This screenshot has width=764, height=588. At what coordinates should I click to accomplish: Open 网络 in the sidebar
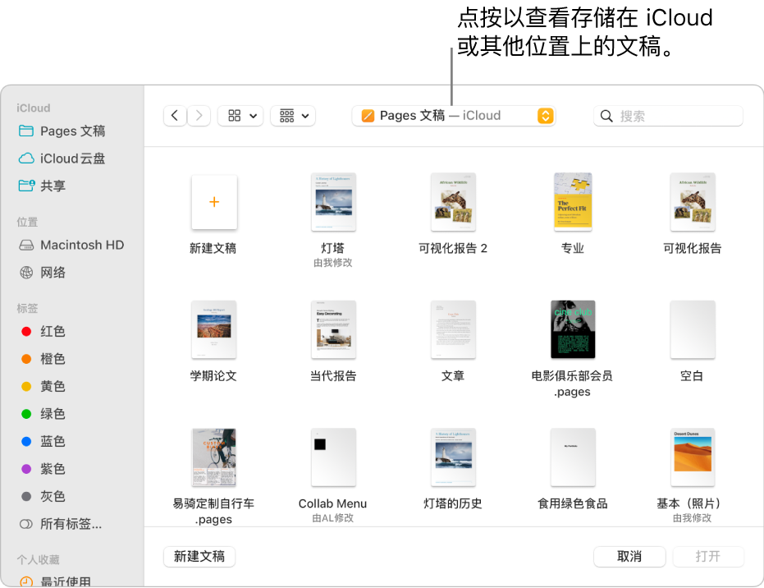43,272
